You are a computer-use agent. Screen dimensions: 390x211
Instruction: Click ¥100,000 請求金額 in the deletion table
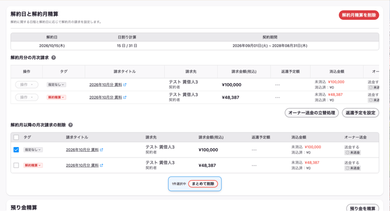[x=208, y=150]
